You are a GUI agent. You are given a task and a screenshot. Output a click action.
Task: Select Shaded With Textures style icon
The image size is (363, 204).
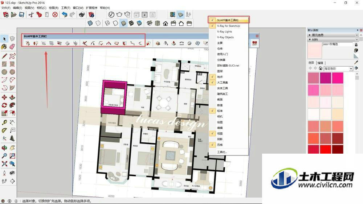(131, 23)
